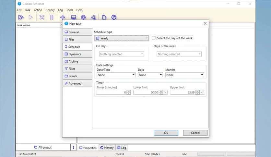Click the Upper limit 23:59 field
This screenshot has height=157, width=271.
pos(183,92)
